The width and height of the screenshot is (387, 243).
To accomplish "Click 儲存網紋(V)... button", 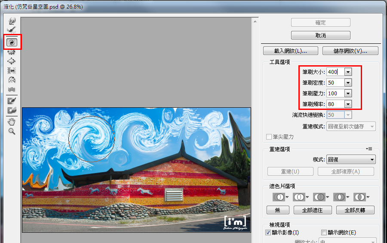I will pyautogui.click(x=350, y=51).
